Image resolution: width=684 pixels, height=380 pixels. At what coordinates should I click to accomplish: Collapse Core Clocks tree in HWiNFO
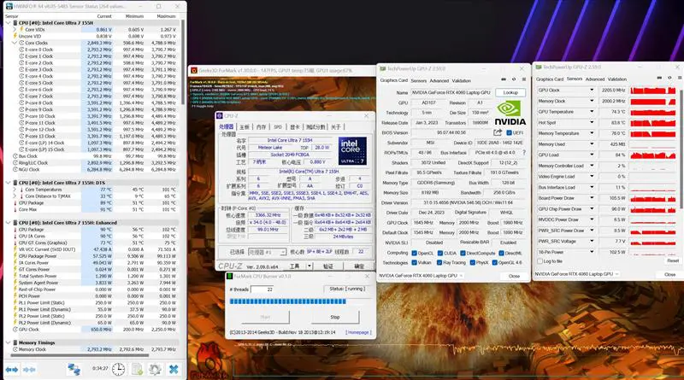tap(15, 43)
